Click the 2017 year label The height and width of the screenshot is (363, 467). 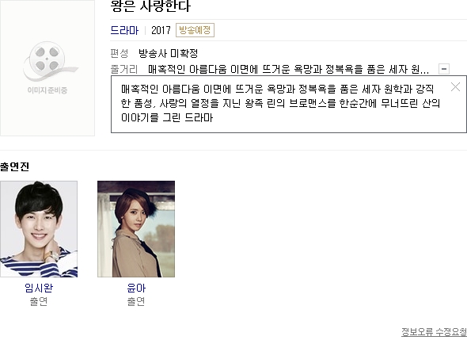click(x=161, y=30)
